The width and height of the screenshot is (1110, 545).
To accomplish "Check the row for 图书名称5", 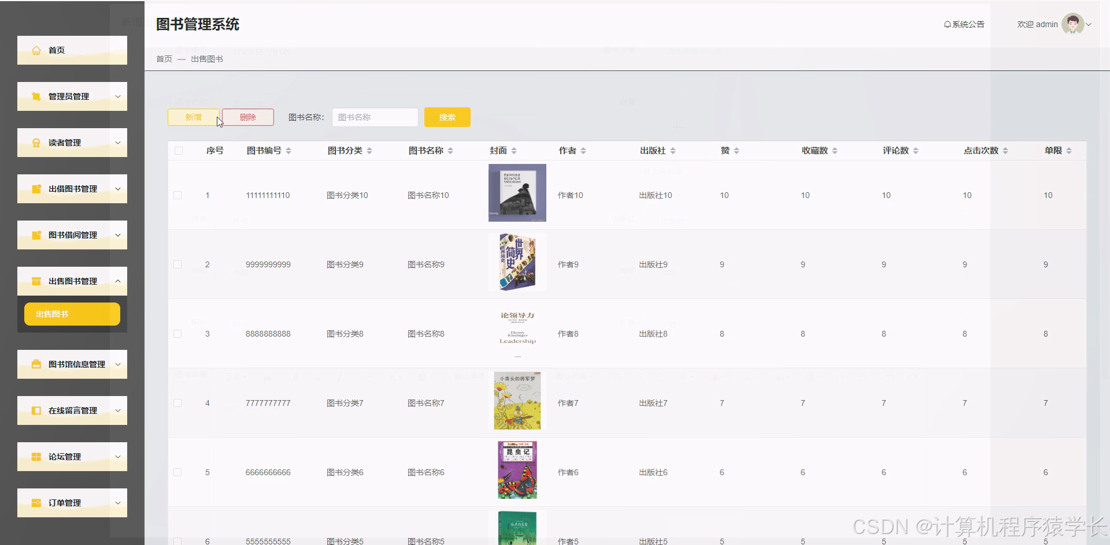I will (177, 541).
